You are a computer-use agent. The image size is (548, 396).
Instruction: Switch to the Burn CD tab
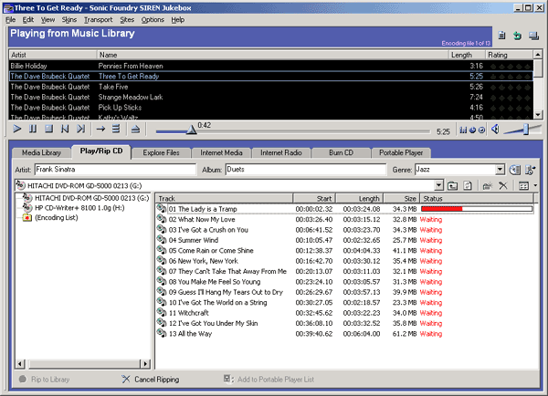(341, 153)
